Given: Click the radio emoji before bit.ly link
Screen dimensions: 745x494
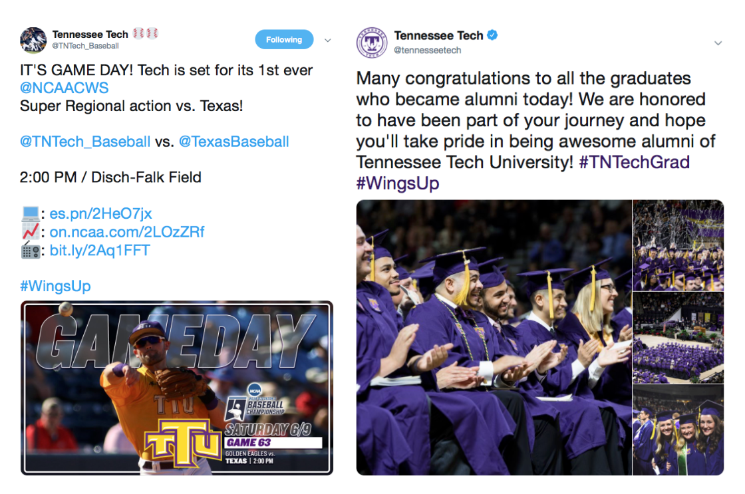Looking at the screenshot, I should (x=30, y=251).
